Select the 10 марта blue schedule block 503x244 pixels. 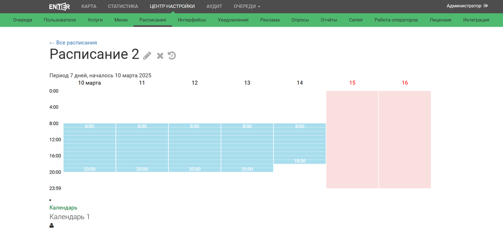tap(89, 147)
